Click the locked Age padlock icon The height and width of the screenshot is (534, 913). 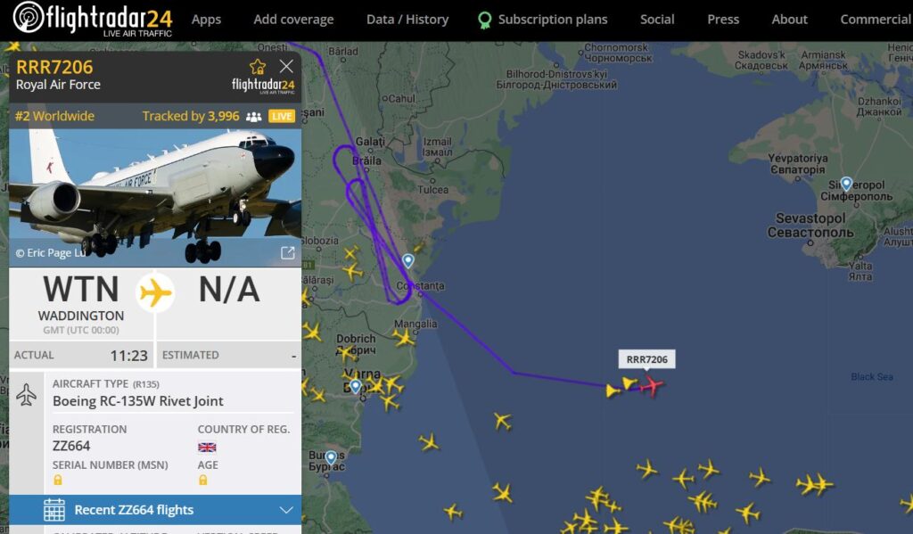(202, 480)
